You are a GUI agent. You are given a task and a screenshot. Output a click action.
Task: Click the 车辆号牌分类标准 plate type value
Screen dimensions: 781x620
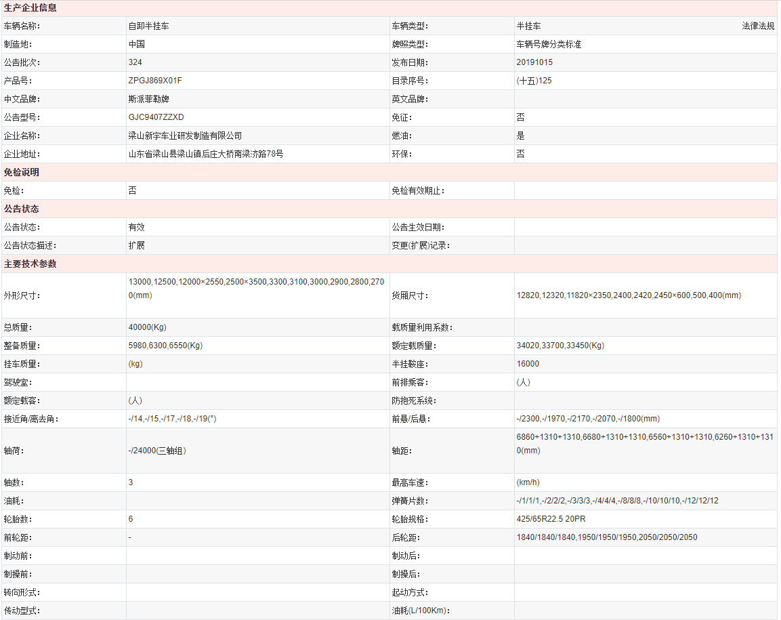click(549, 44)
